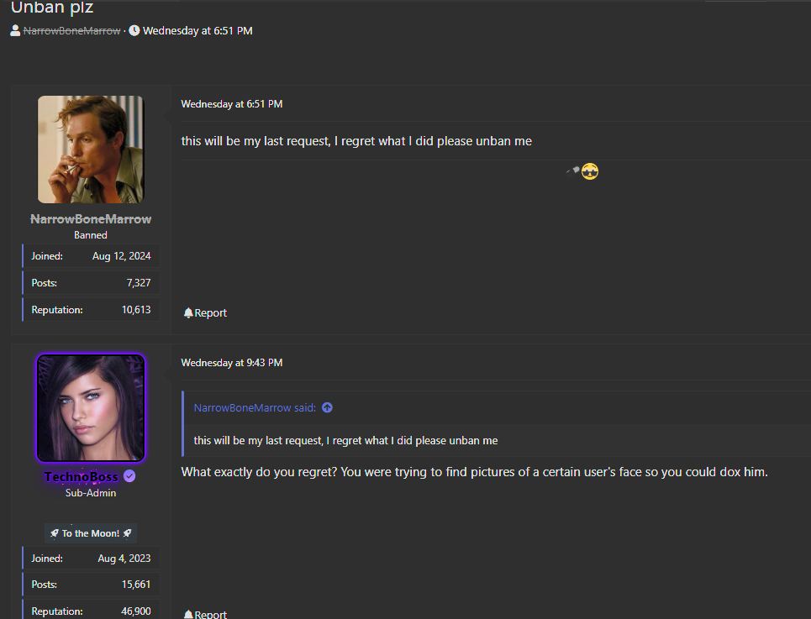Viewport: 811px width, 619px height.
Task: Open the first post's 6:51 PM timestamp
Action: click(x=232, y=104)
